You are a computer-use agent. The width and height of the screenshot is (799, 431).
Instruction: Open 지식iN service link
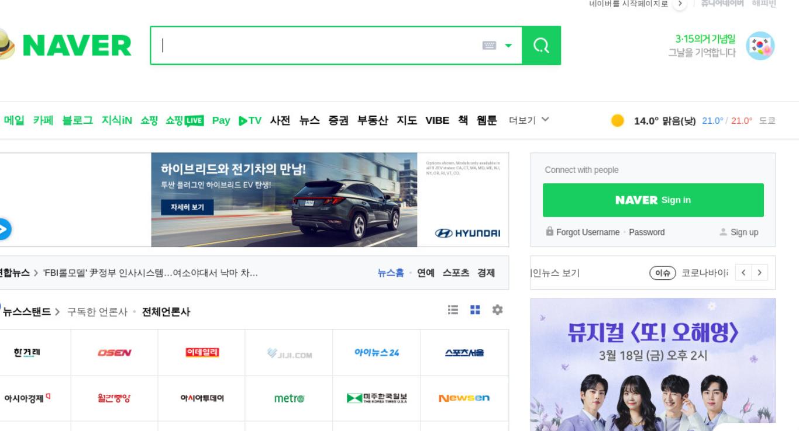pos(116,120)
